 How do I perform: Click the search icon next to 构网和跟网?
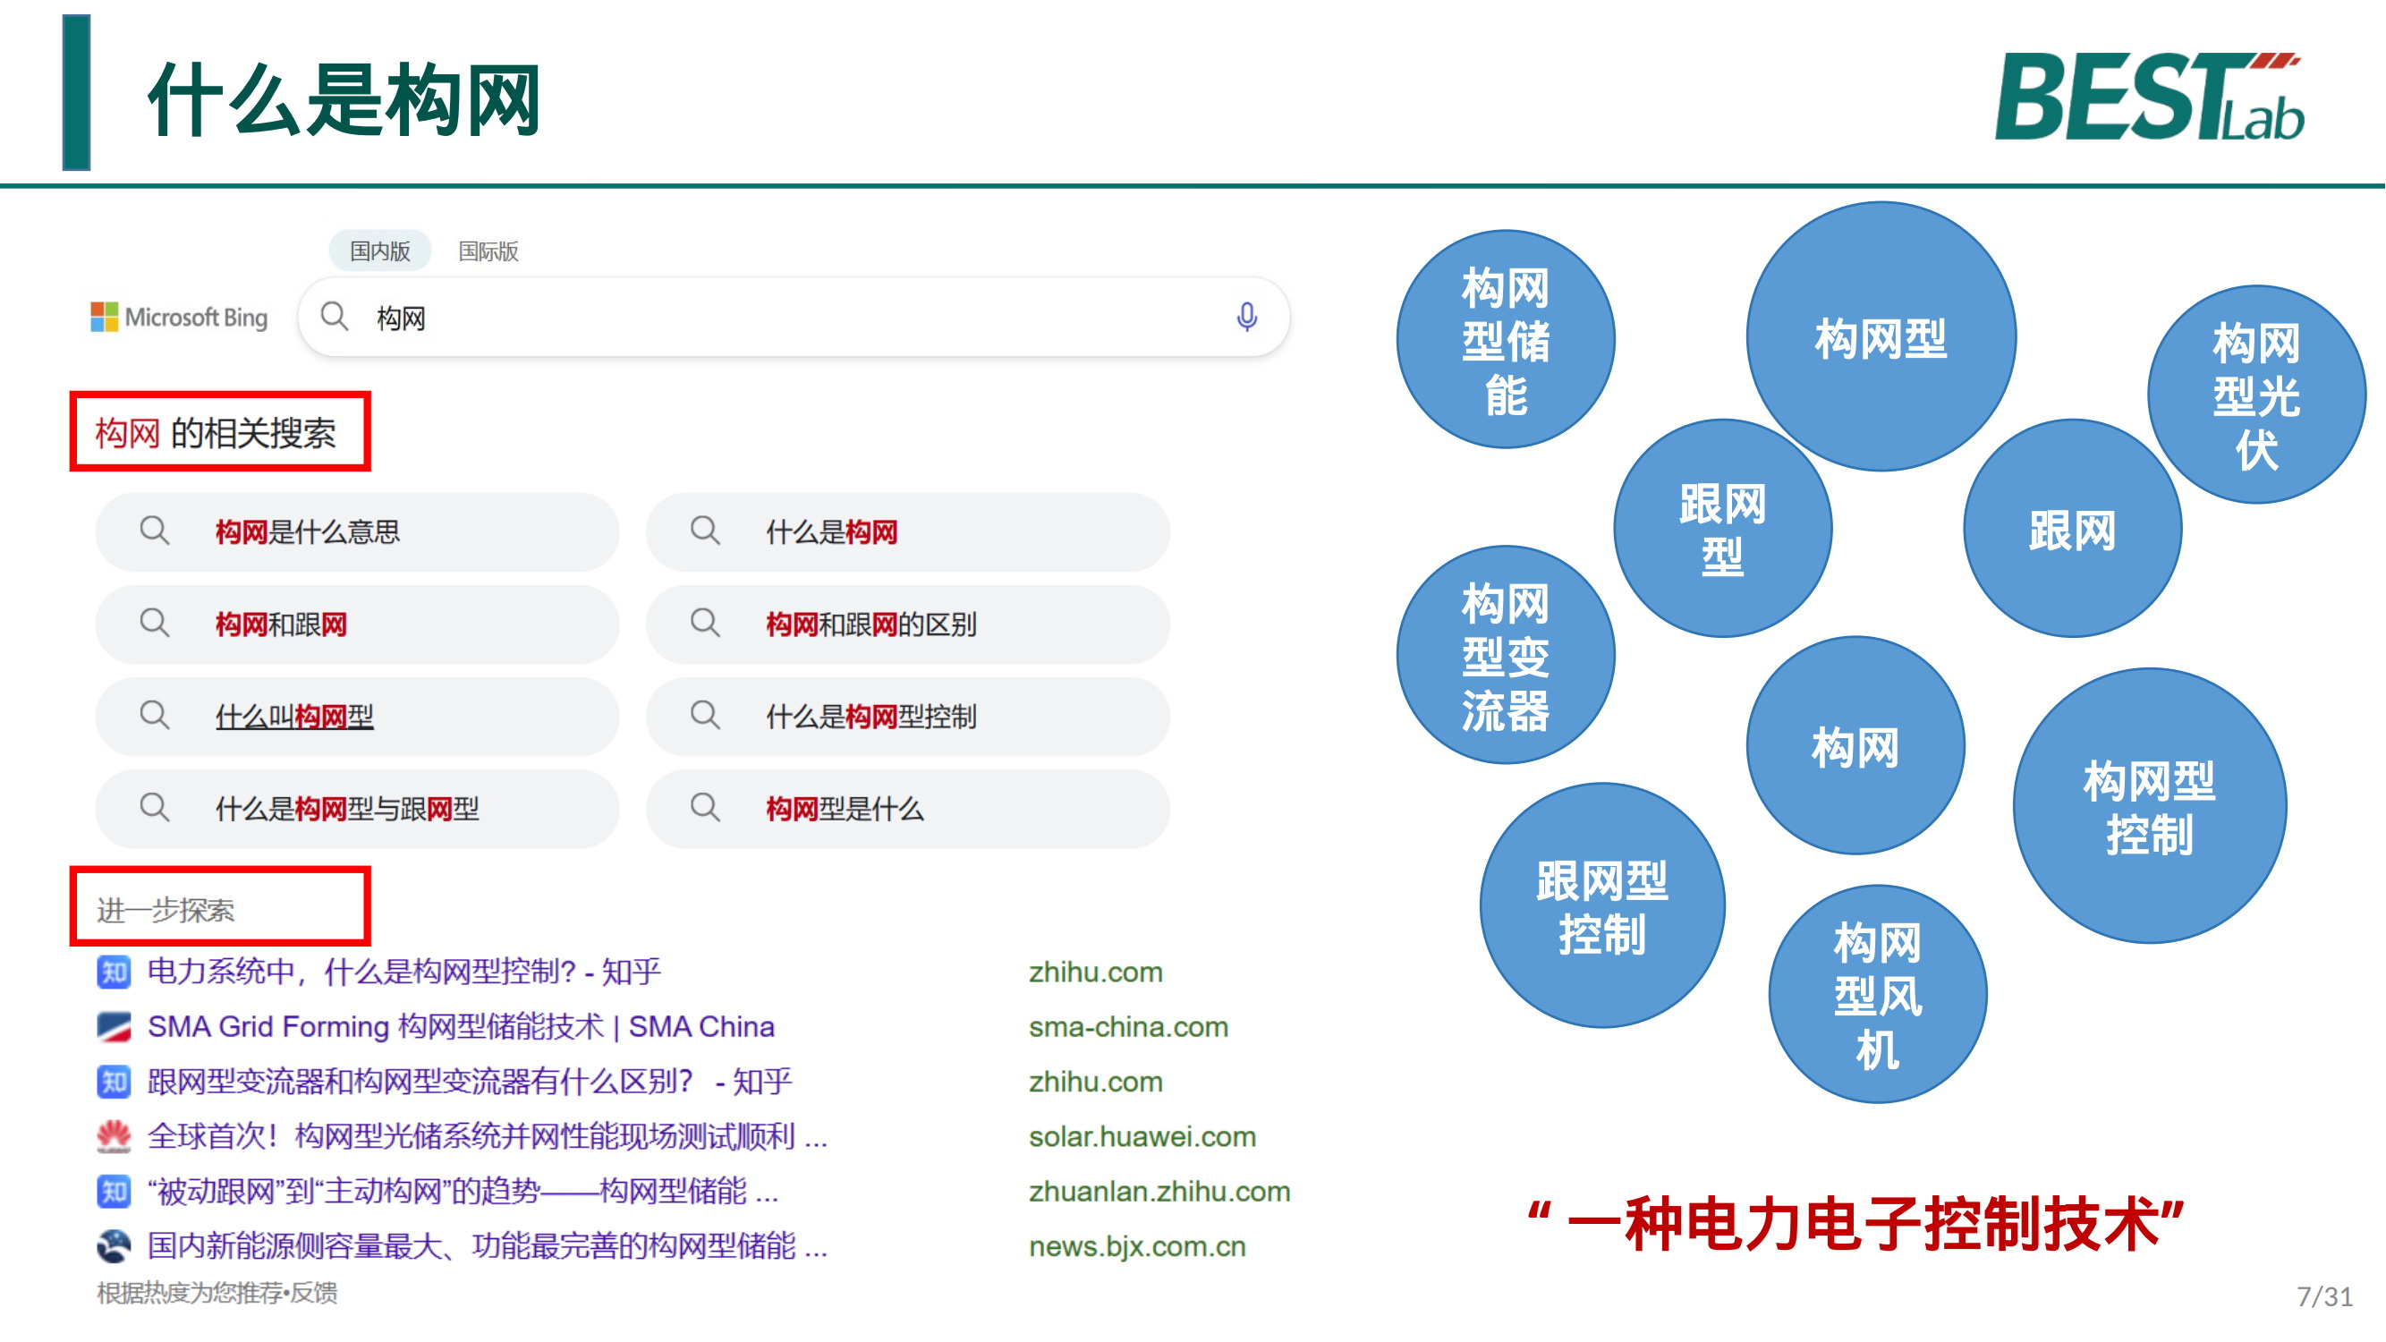point(155,624)
